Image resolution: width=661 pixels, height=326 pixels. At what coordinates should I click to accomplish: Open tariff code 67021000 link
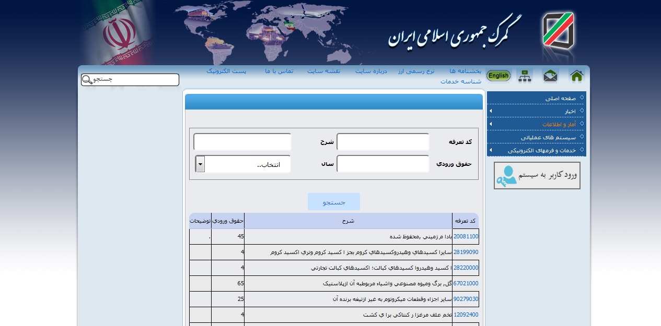pyautogui.click(x=466, y=283)
